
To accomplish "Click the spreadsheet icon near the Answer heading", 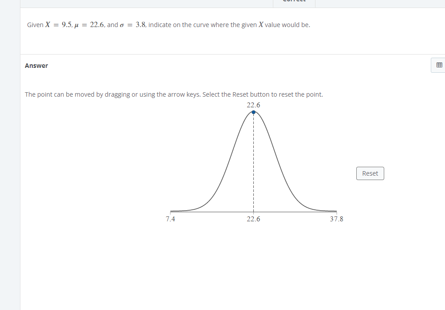I will [439, 65].
